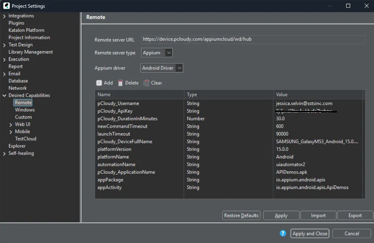Maximize the Project Settings window
The height and width of the screenshot is (243, 374).
tap(348, 6)
